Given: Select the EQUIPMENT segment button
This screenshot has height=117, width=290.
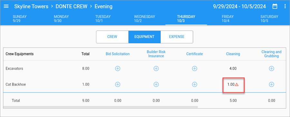Looking at the screenshot, I should [x=144, y=37].
